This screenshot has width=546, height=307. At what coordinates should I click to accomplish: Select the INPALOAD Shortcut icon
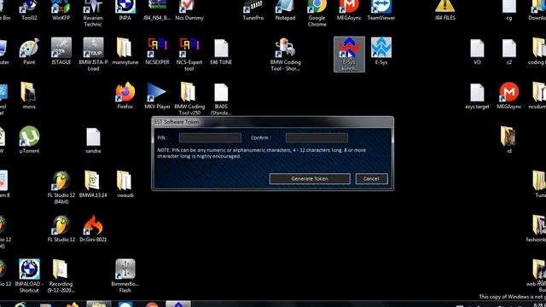(29, 275)
